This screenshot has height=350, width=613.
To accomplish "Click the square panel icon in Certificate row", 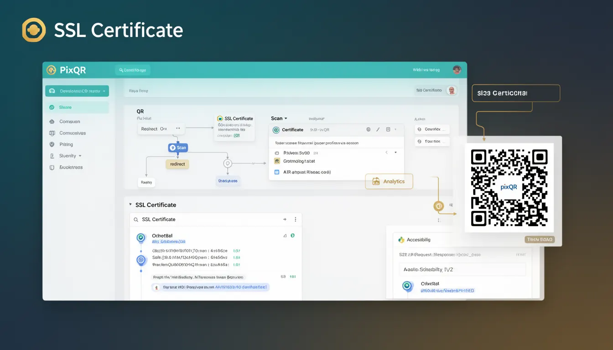I will [x=388, y=130].
